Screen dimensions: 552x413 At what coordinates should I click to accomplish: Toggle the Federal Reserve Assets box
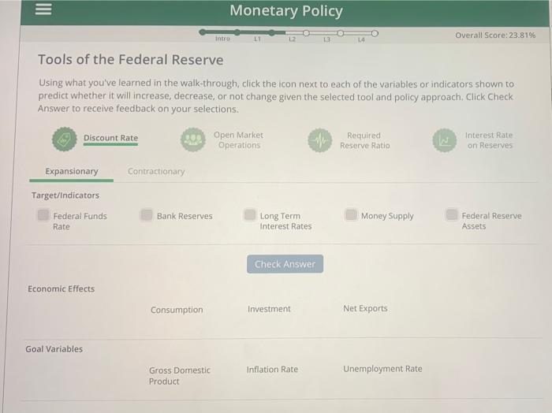pyautogui.click(x=452, y=214)
